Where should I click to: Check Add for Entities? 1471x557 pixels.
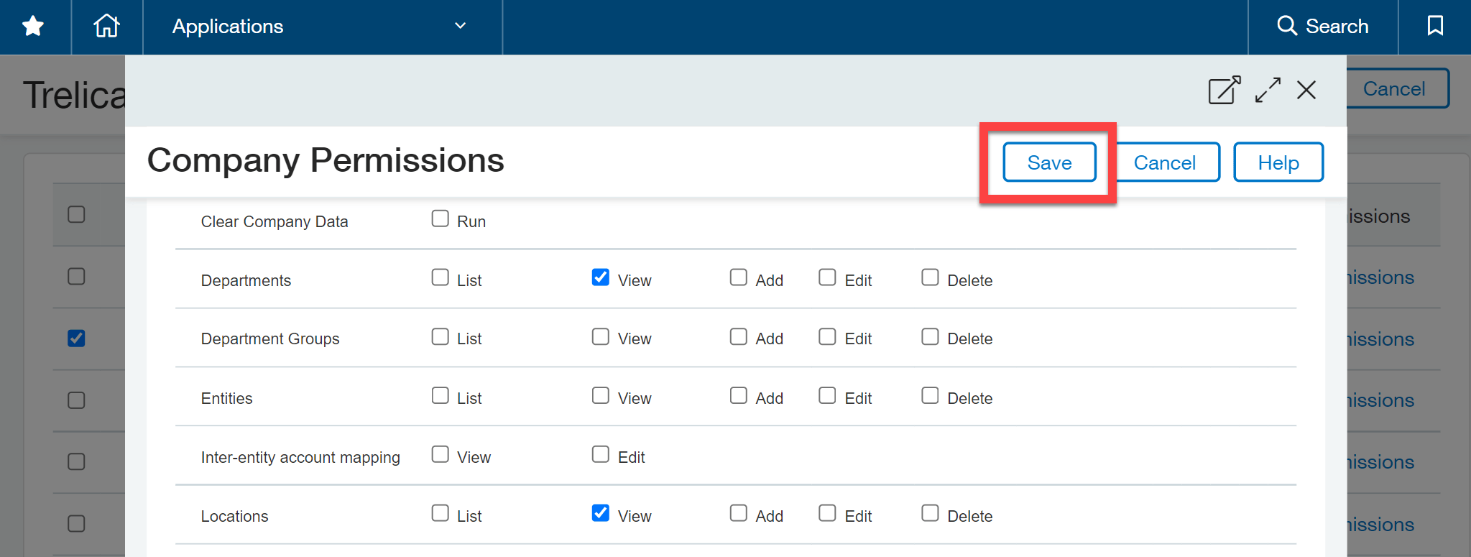[x=739, y=395]
